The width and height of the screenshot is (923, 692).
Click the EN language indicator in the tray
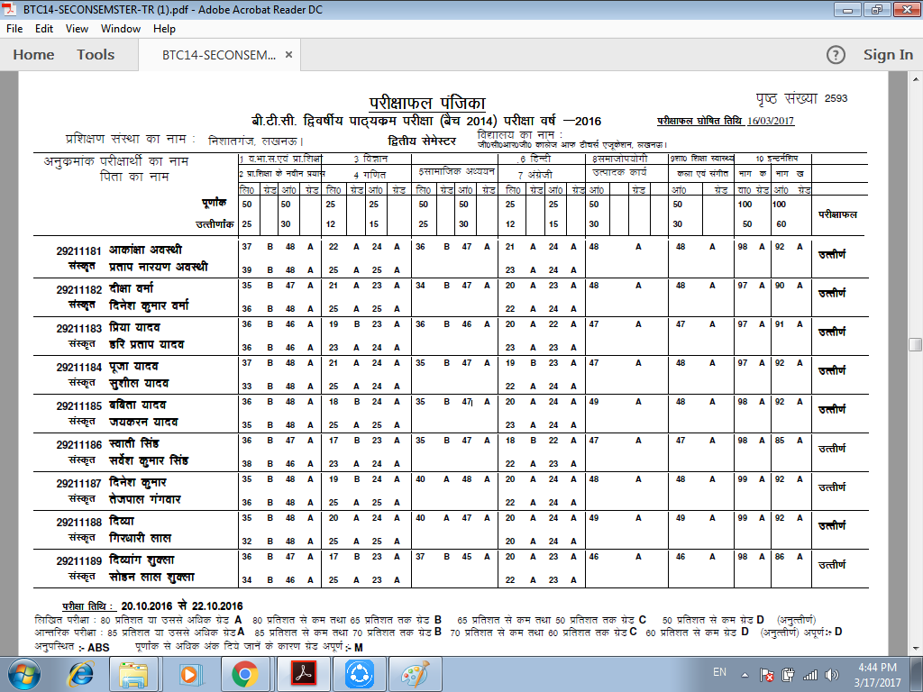click(719, 672)
